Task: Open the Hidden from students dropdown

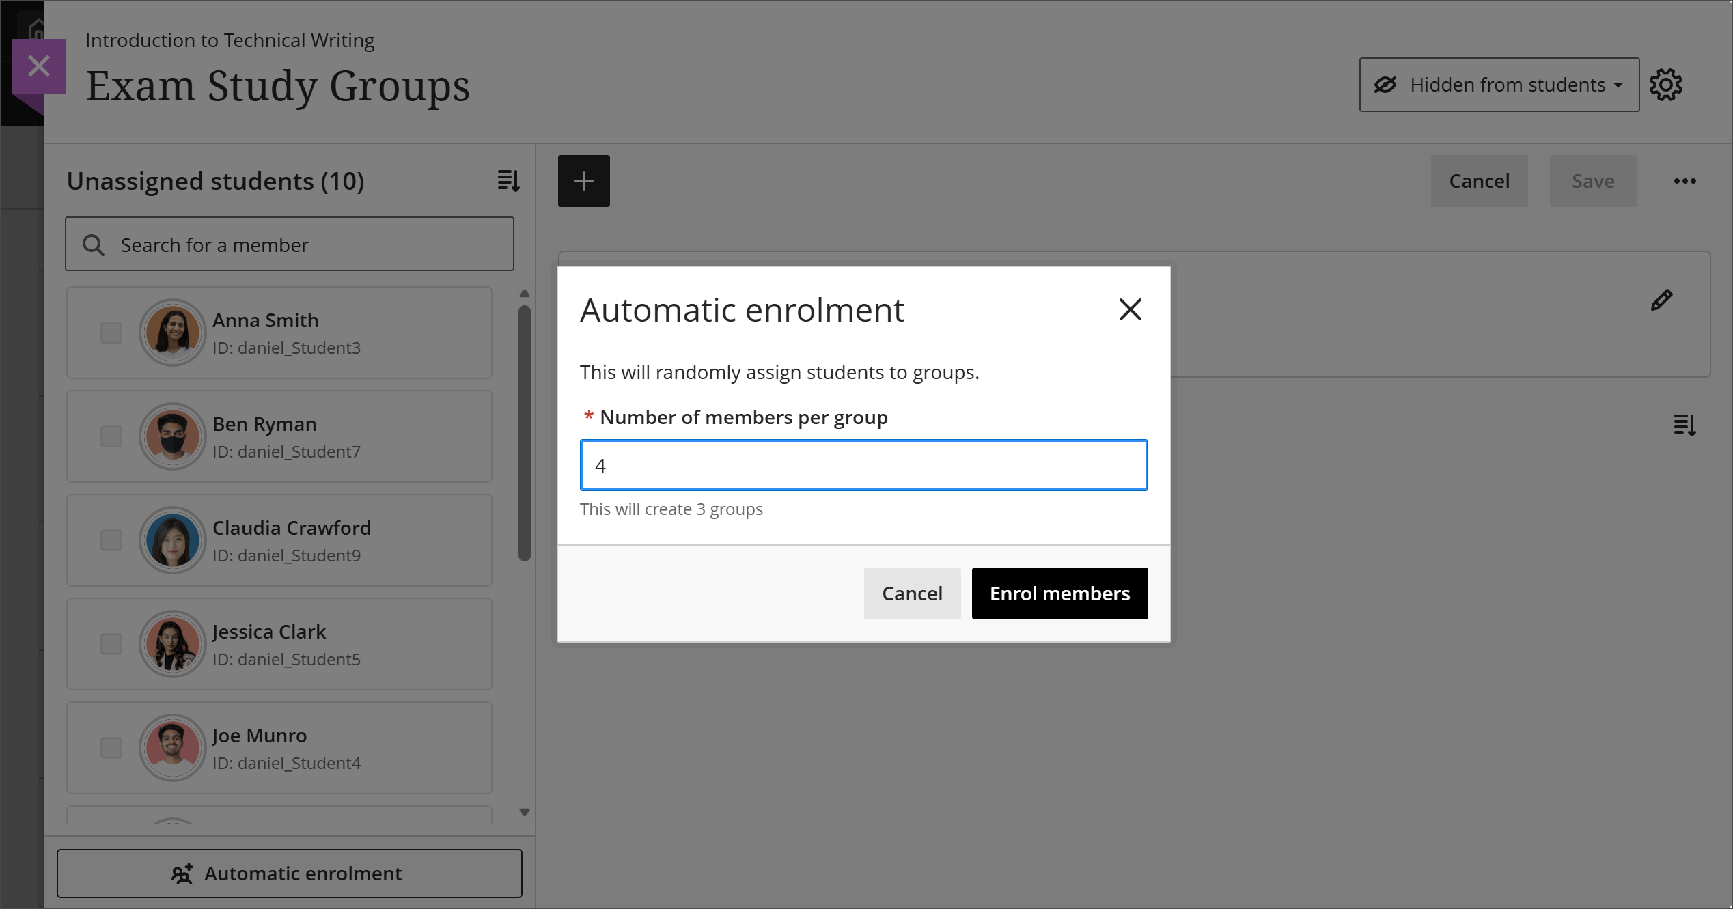Action: click(x=1497, y=84)
